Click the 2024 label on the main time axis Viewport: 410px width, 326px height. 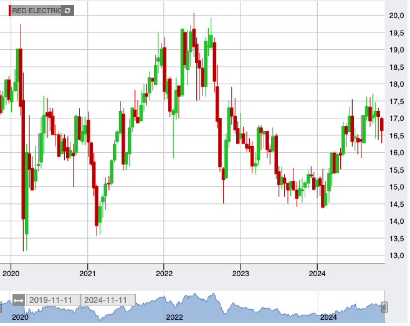pyautogui.click(x=317, y=274)
